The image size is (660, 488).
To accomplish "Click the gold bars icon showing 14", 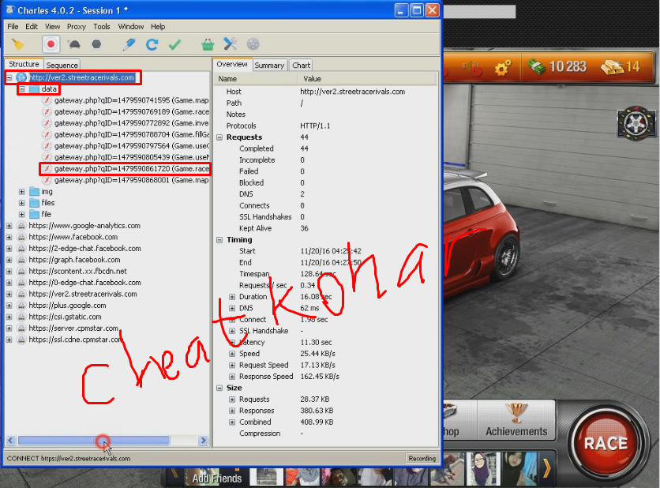I will [612, 66].
